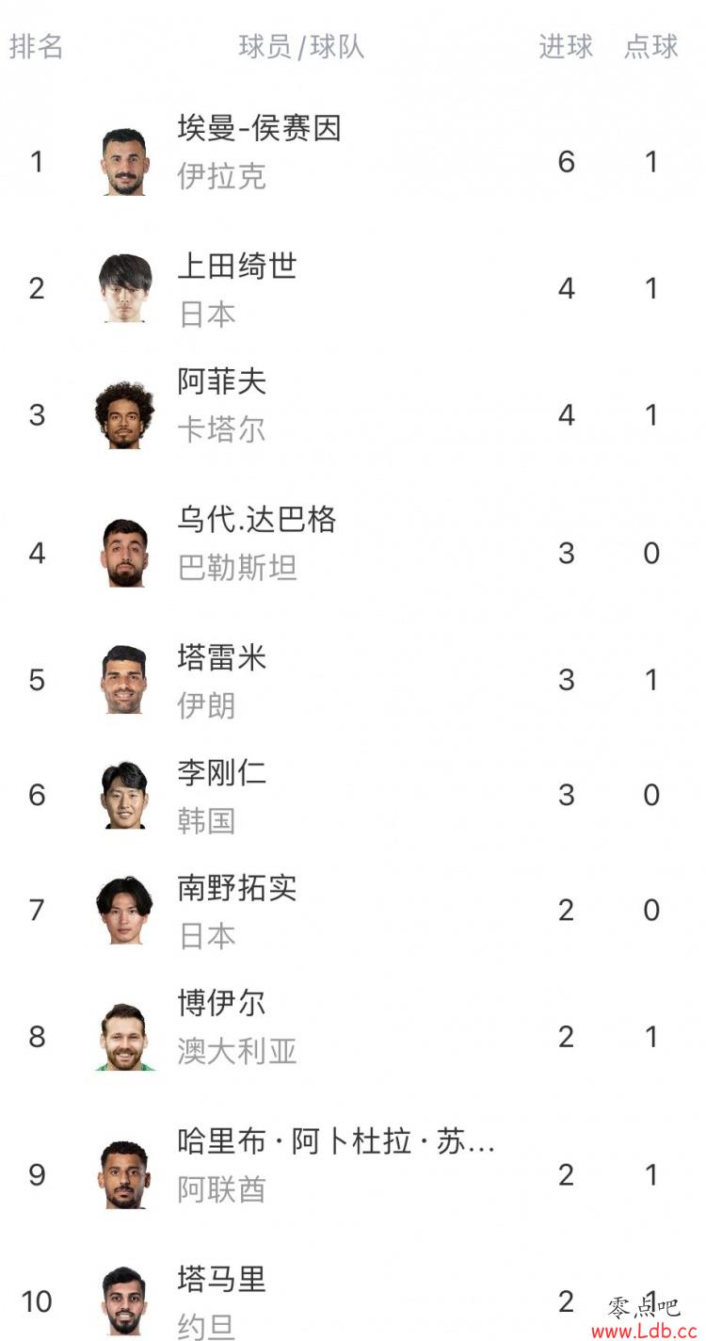Sort by the 点球 column header
The height and width of the screenshot is (1341, 706).
(650, 46)
